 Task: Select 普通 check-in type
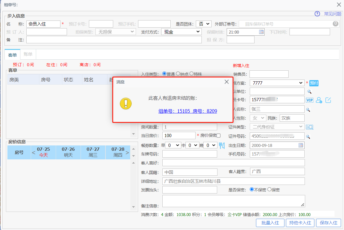point(164,74)
